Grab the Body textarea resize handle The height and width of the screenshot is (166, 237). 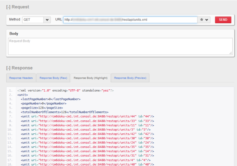(x=230, y=52)
